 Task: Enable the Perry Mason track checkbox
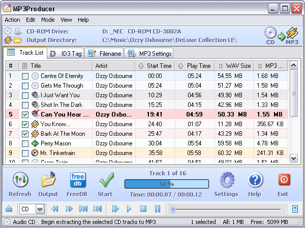point(25,143)
